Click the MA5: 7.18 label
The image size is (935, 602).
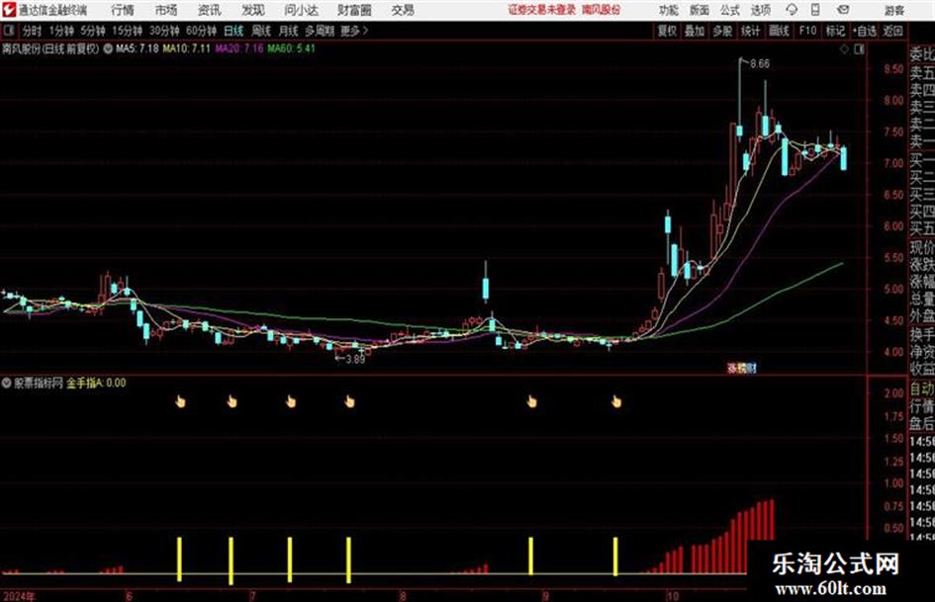click(x=138, y=48)
